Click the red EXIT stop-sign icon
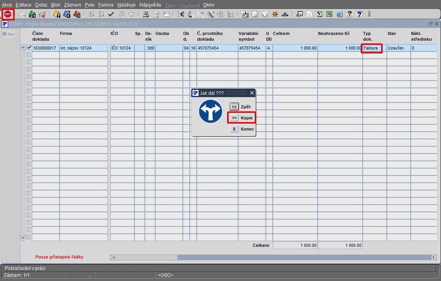 [8, 14]
